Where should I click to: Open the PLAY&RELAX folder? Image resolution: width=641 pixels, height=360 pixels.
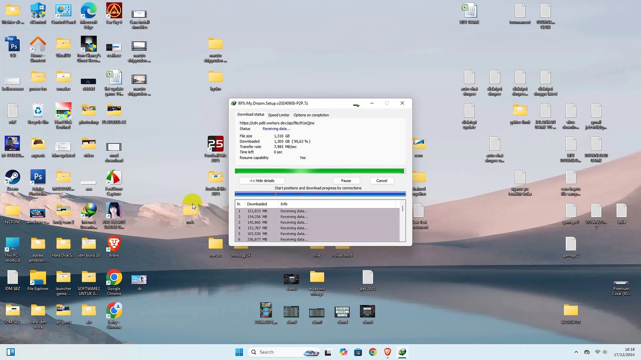coord(114,113)
